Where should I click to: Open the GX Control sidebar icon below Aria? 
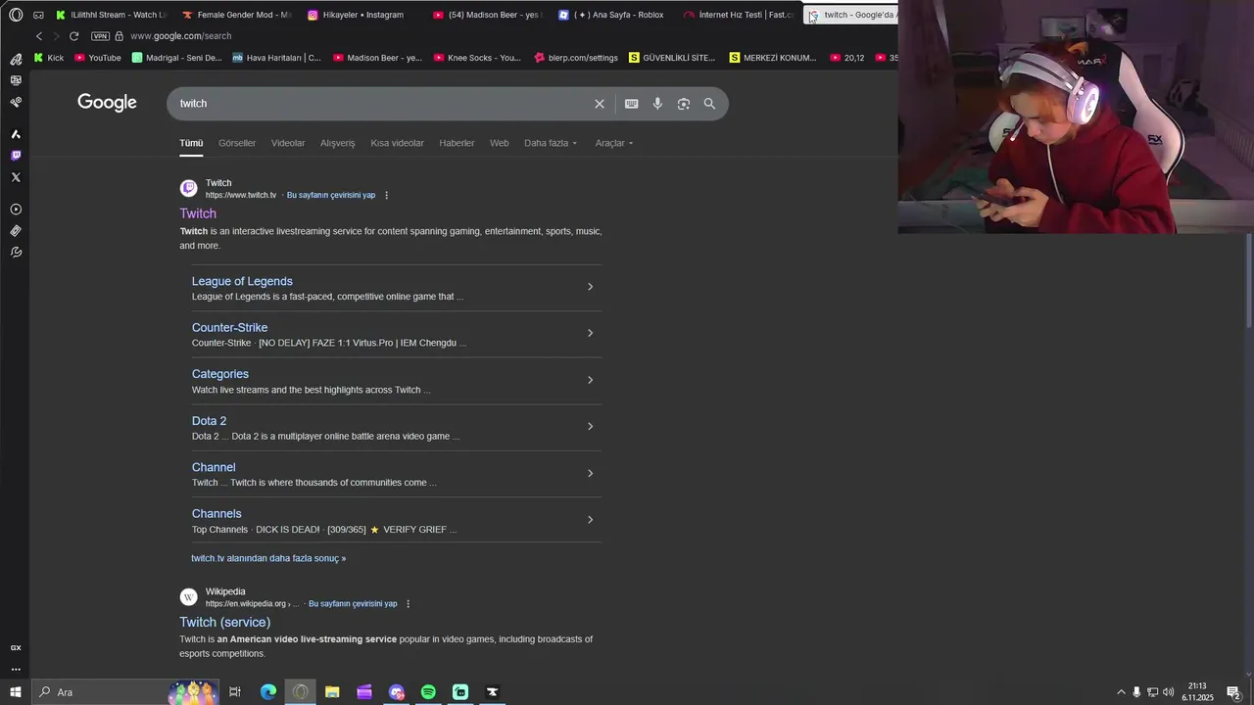[x=16, y=81]
